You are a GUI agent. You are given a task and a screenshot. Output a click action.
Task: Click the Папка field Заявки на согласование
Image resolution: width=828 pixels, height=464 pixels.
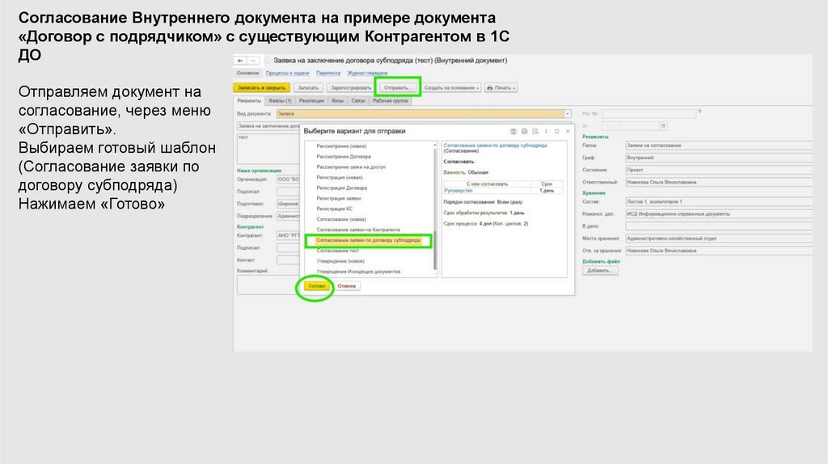click(719, 146)
